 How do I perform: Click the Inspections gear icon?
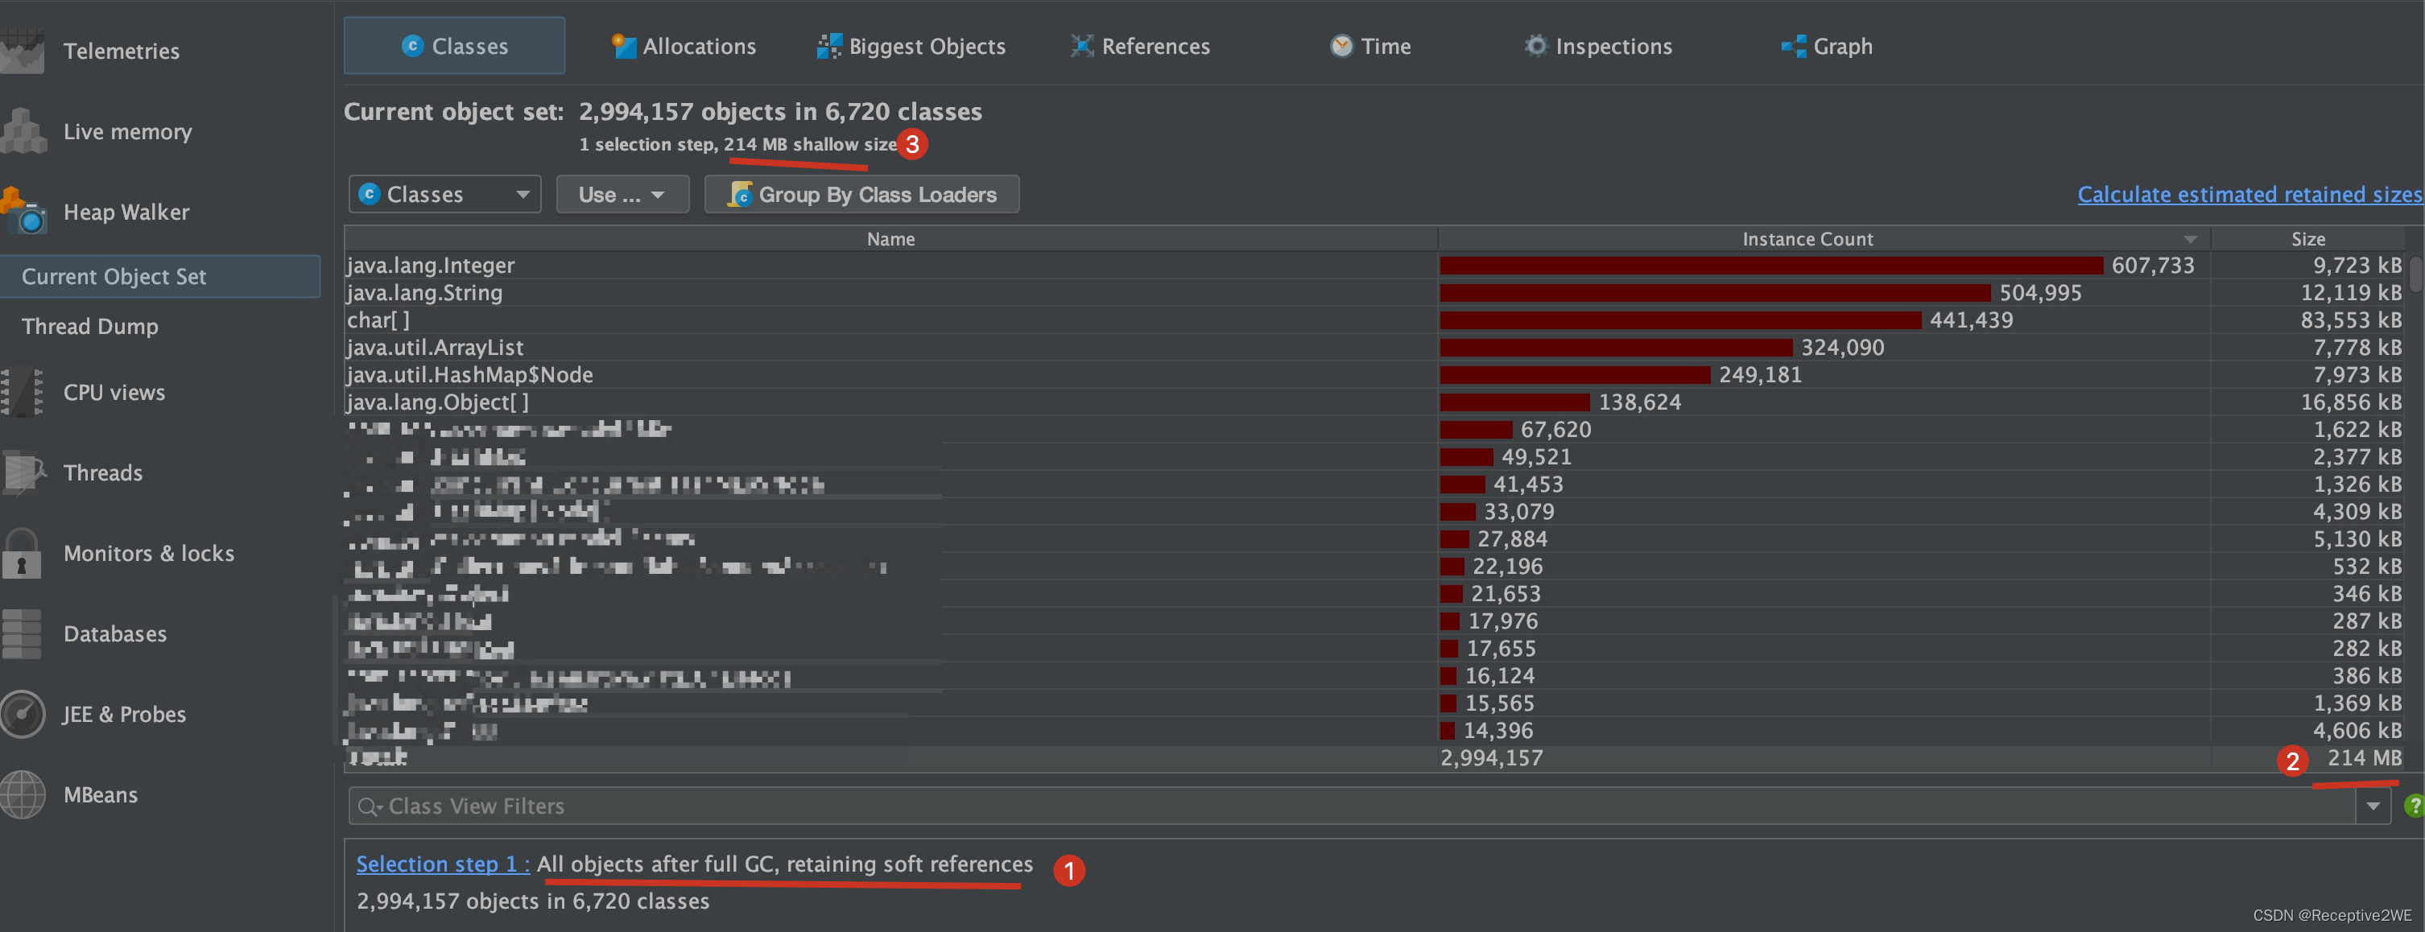click(1535, 45)
